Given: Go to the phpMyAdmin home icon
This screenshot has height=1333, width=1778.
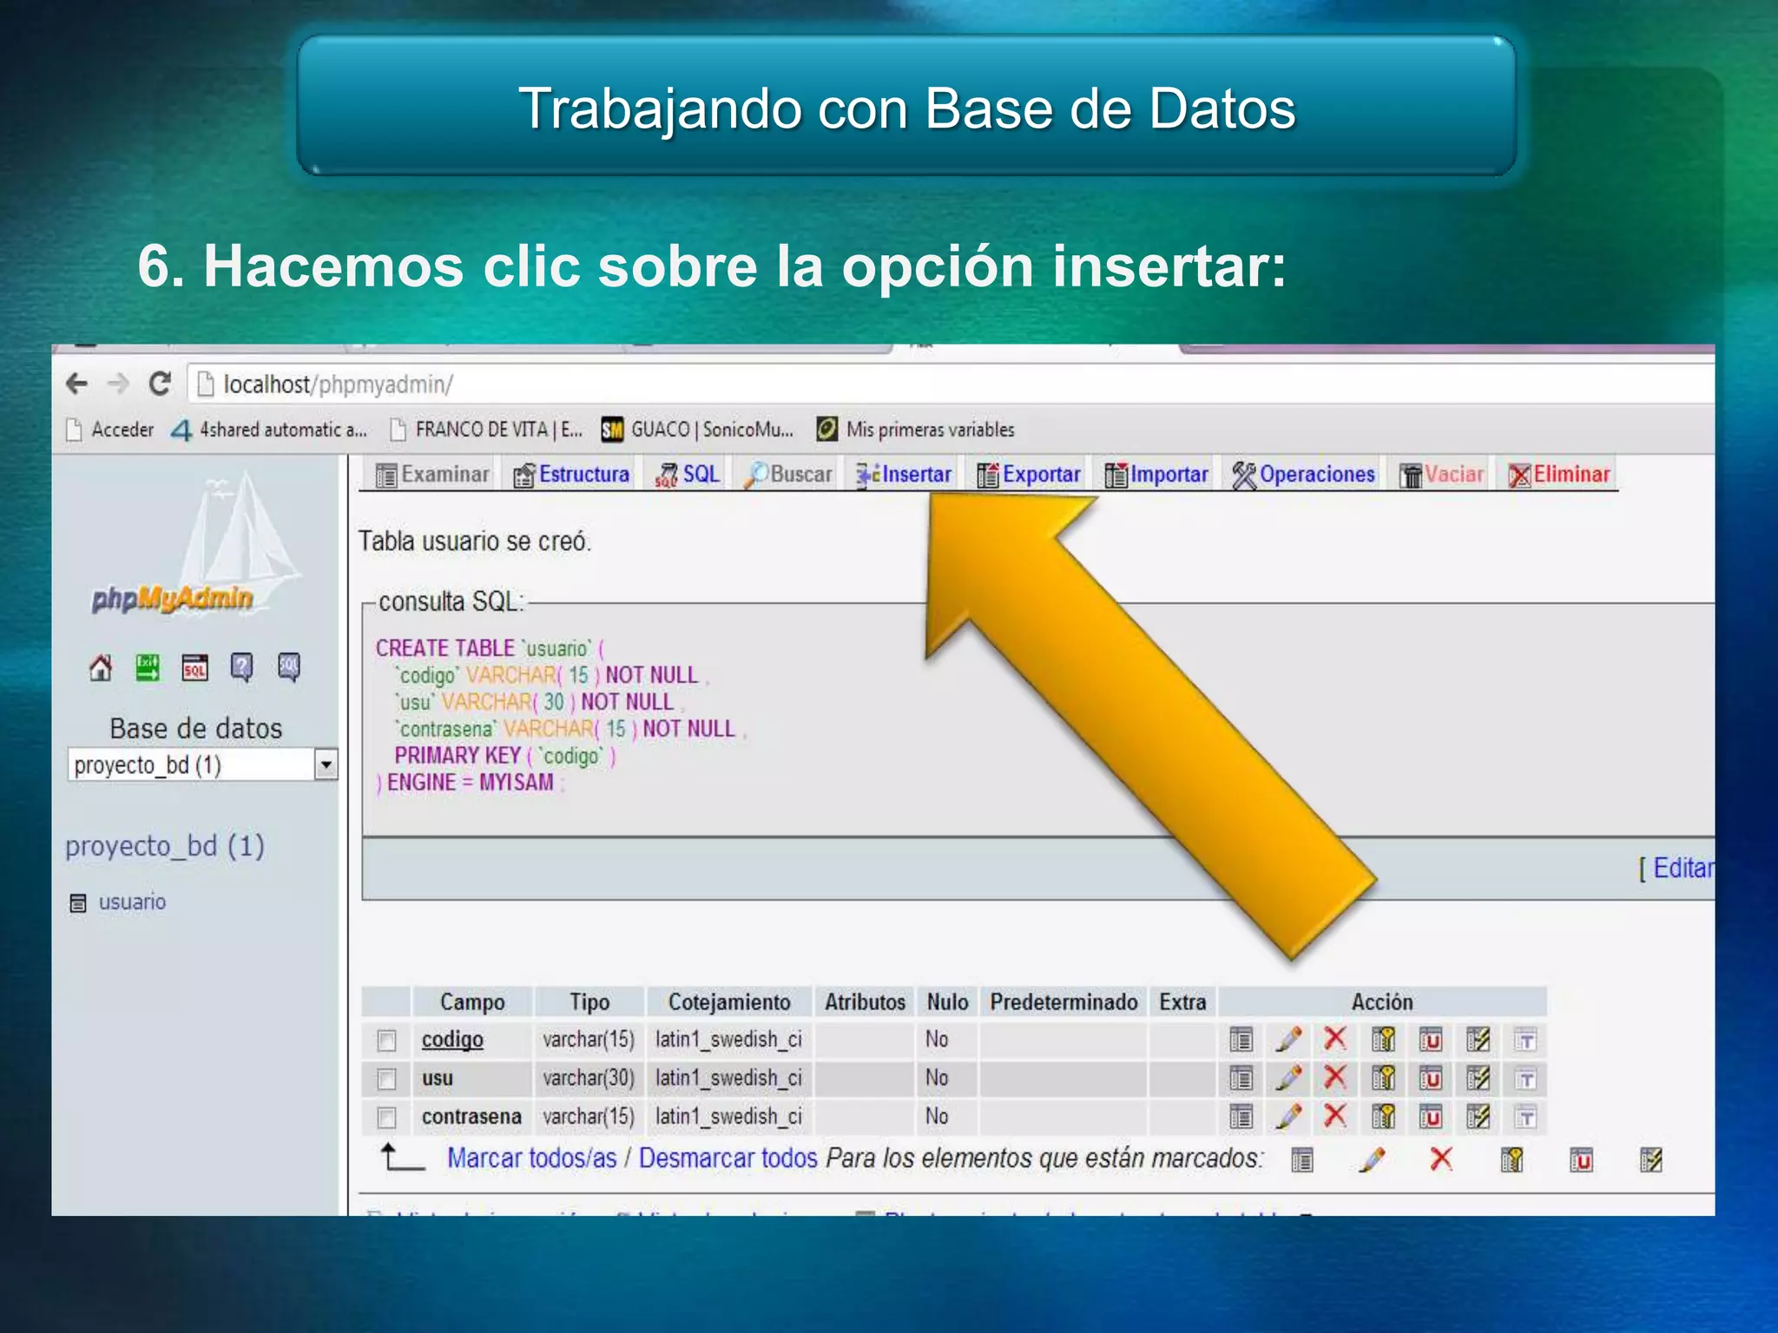Looking at the screenshot, I should [101, 667].
